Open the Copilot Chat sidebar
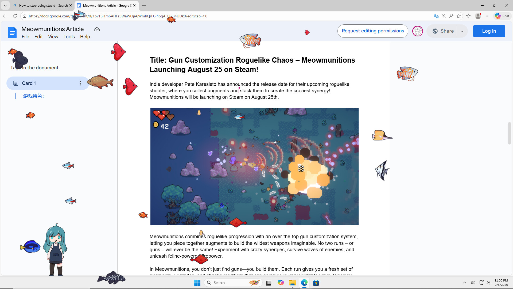513x289 pixels. coord(502,16)
